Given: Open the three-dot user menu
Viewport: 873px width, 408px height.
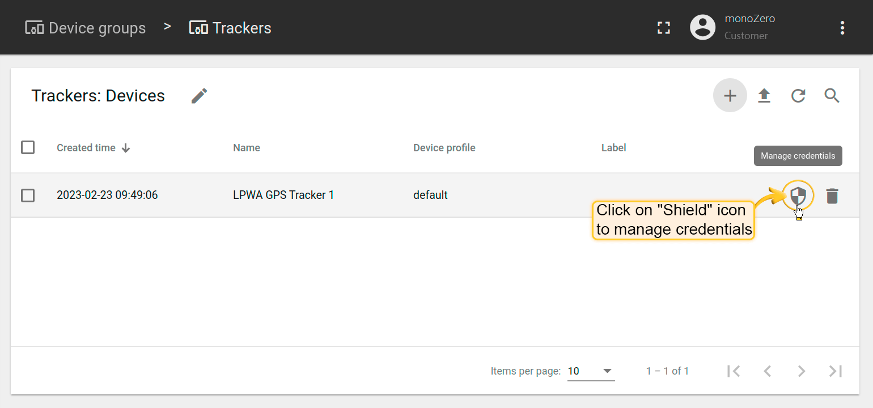Looking at the screenshot, I should [842, 28].
